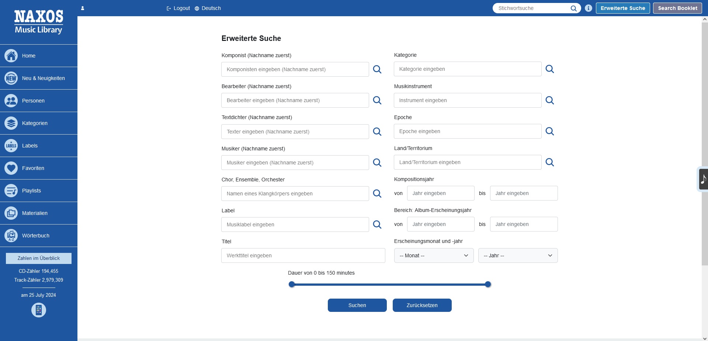
Task: Reset the form with Zurücksetzen
Action: point(422,305)
